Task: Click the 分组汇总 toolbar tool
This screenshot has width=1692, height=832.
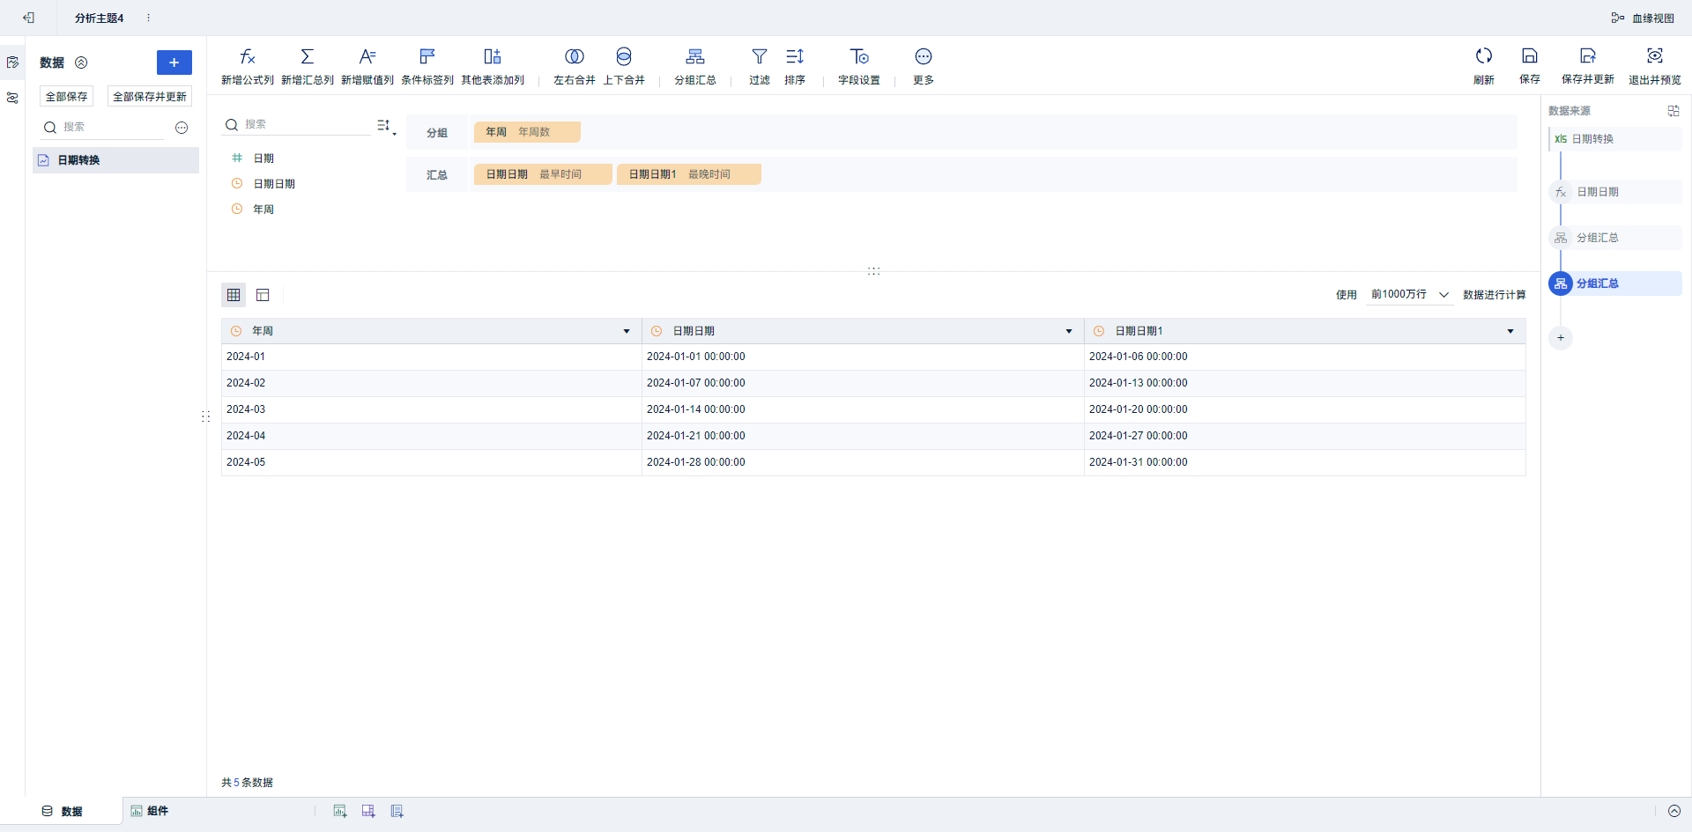Action: coord(694,66)
